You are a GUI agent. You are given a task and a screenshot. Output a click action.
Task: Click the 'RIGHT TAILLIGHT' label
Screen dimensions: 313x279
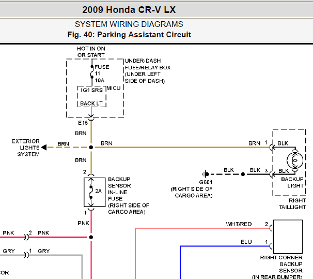(x=292, y=204)
